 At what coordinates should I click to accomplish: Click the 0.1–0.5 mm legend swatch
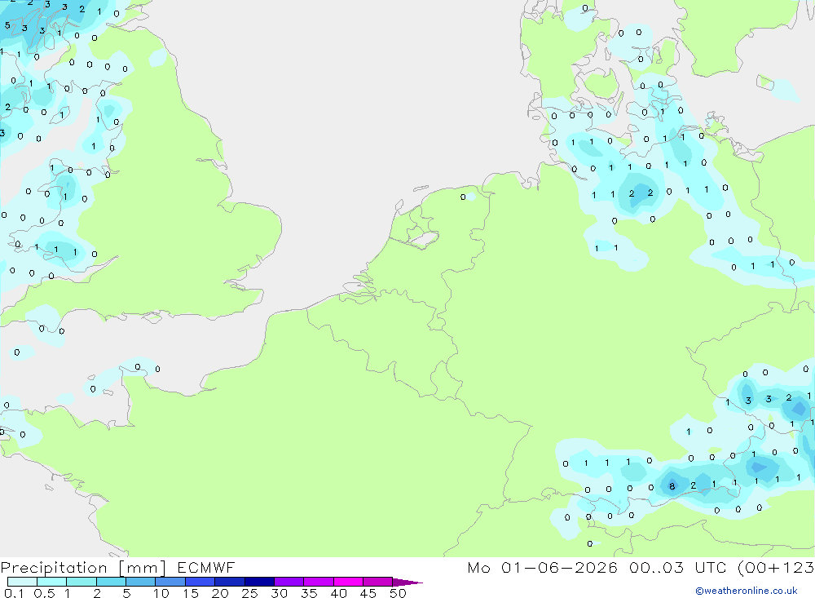click(22, 582)
